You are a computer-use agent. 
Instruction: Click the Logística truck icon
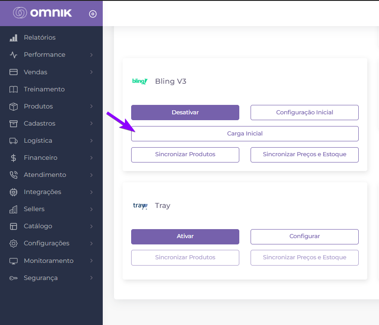click(x=14, y=141)
